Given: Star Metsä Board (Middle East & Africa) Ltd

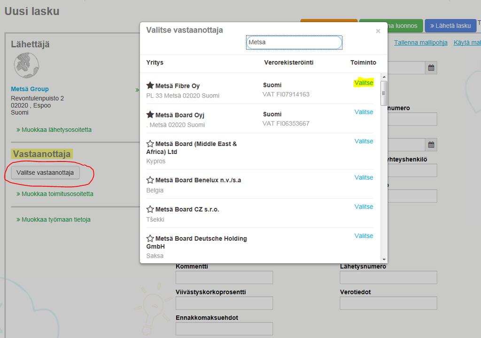Looking at the screenshot, I should click(x=150, y=144).
